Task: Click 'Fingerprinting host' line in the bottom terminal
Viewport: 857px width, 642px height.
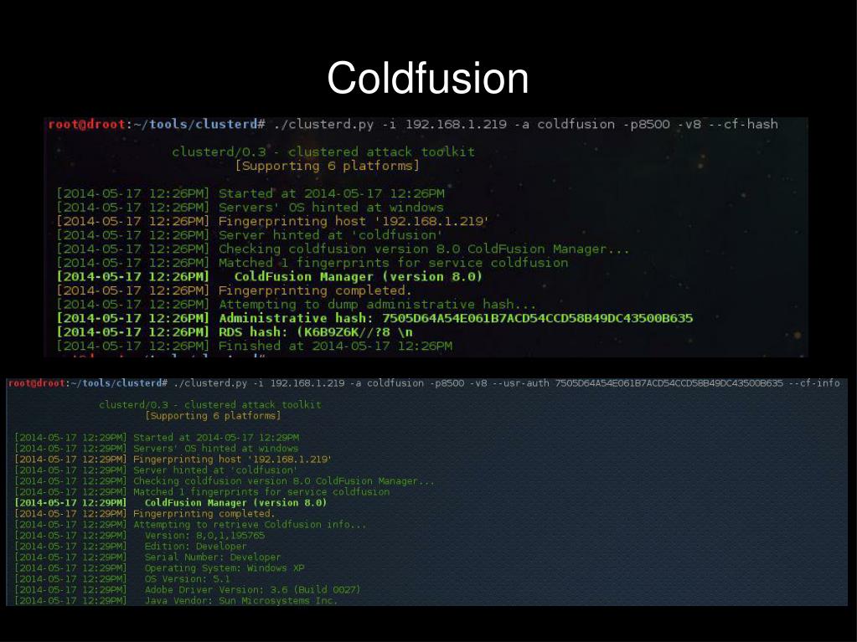Action: click(232, 460)
